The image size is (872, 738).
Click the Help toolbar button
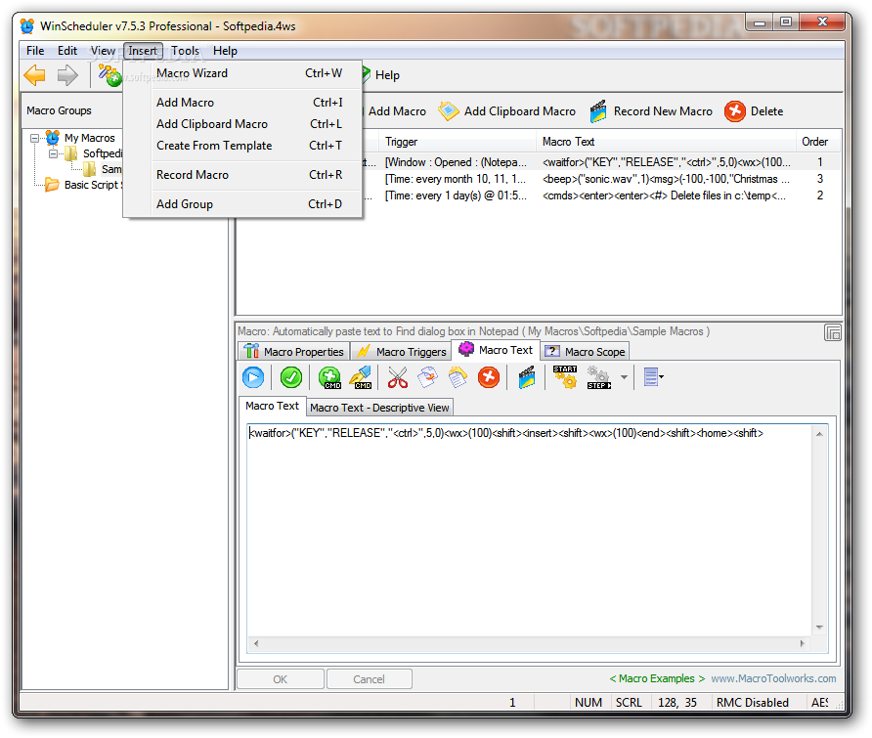tap(381, 75)
